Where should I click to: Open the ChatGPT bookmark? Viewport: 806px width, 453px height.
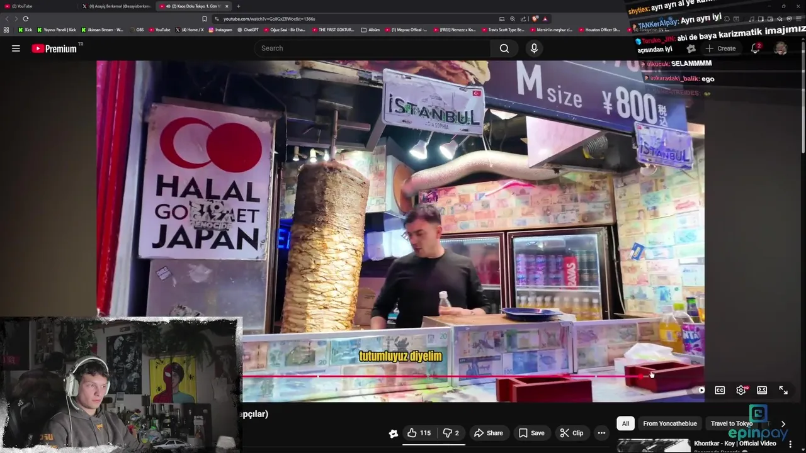click(247, 30)
